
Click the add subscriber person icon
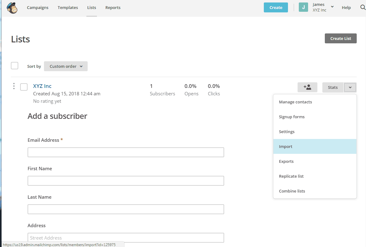point(307,87)
